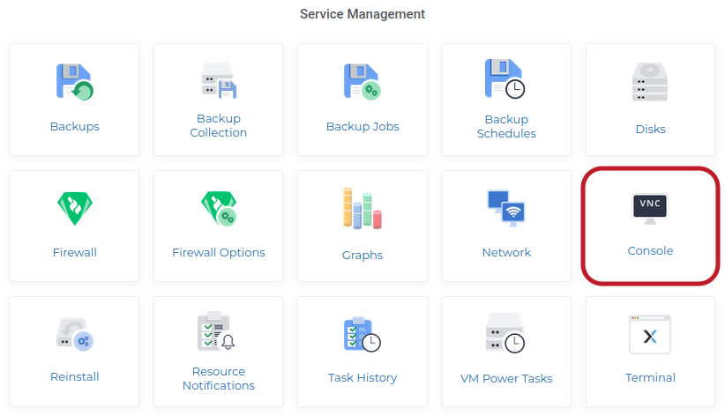Click the Graphs bar chart icon

[x=362, y=209]
